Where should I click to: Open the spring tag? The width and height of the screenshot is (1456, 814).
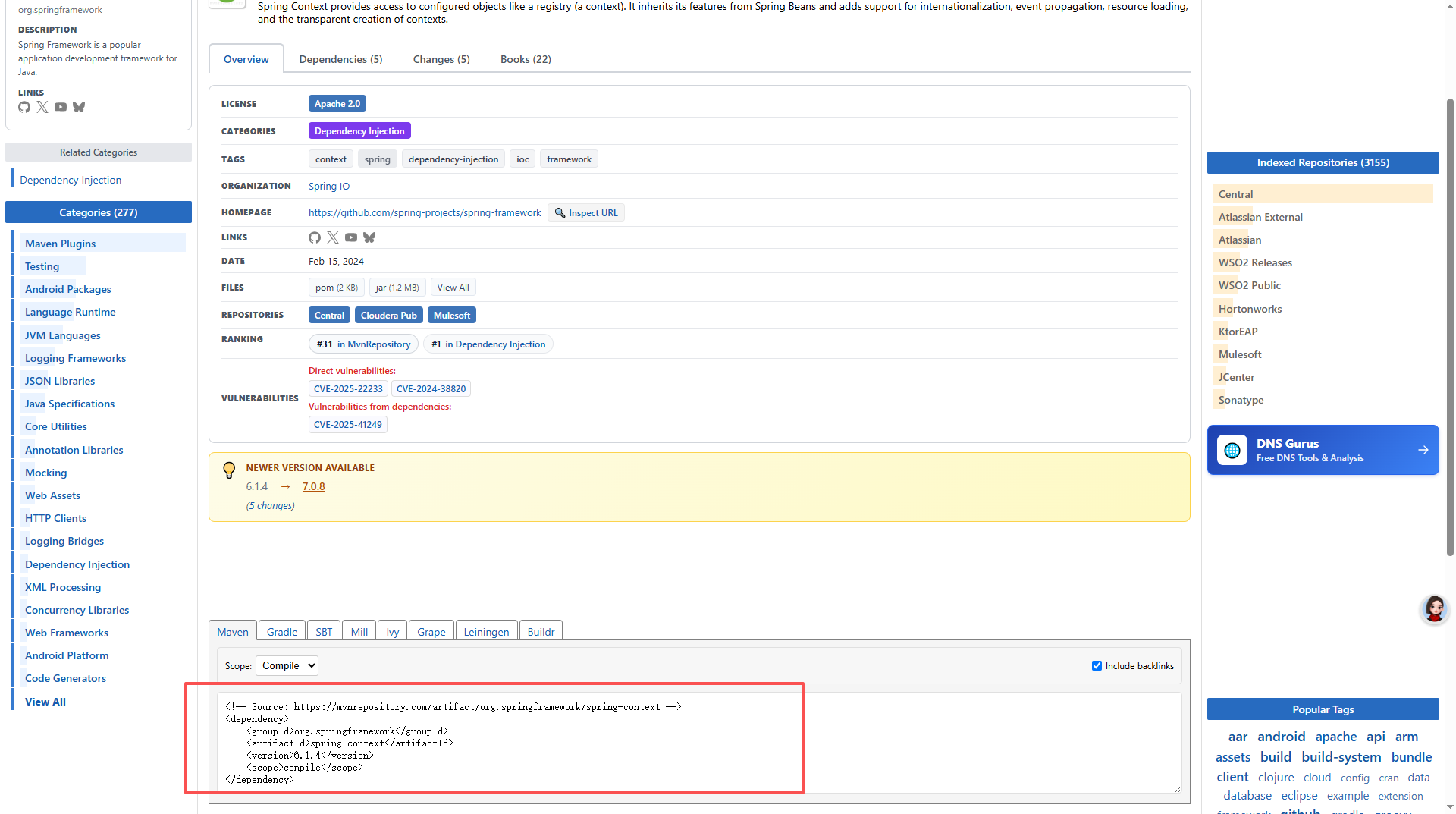pos(377,159)
